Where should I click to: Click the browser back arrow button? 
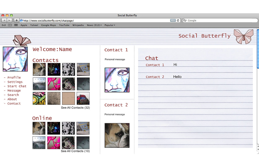4,20
